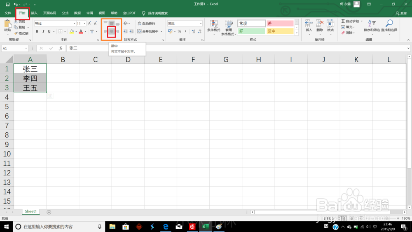Open the font size 11 dropdown

tap(84, 23)
